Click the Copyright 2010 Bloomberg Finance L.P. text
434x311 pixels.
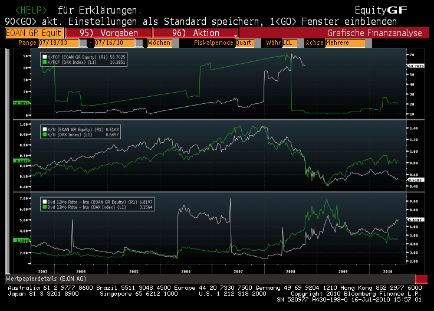[356, 294]
